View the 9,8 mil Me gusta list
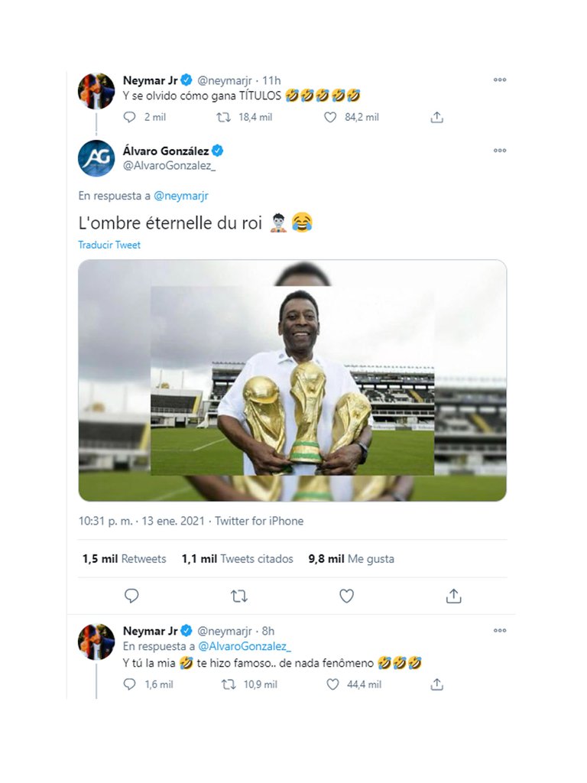Screen dimensions: 587x783 pyautogui.click(x=352, y=559)
